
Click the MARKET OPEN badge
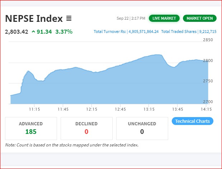tap(200, 18)
